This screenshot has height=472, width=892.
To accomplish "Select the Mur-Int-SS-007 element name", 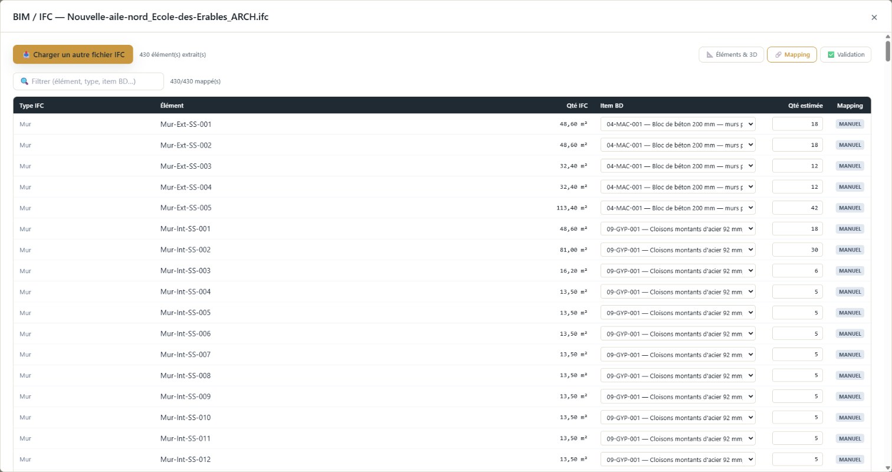I will coord(185,355).
